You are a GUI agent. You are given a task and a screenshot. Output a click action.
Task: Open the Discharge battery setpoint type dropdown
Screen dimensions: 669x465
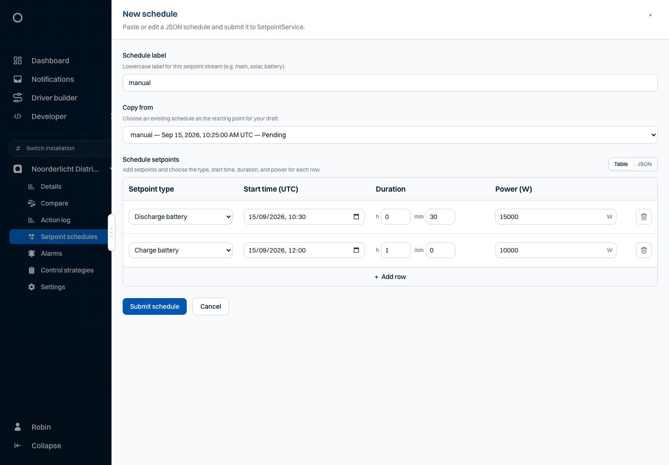[x=181, y=217]
